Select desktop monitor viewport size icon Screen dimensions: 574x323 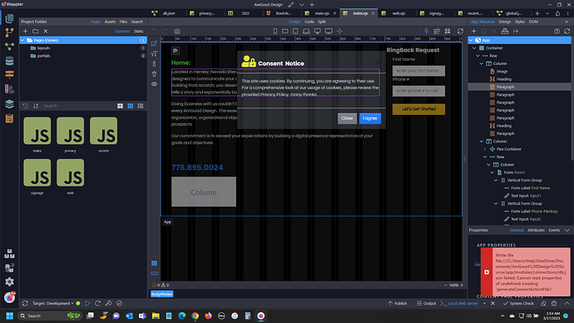click(x=318, y=31)
